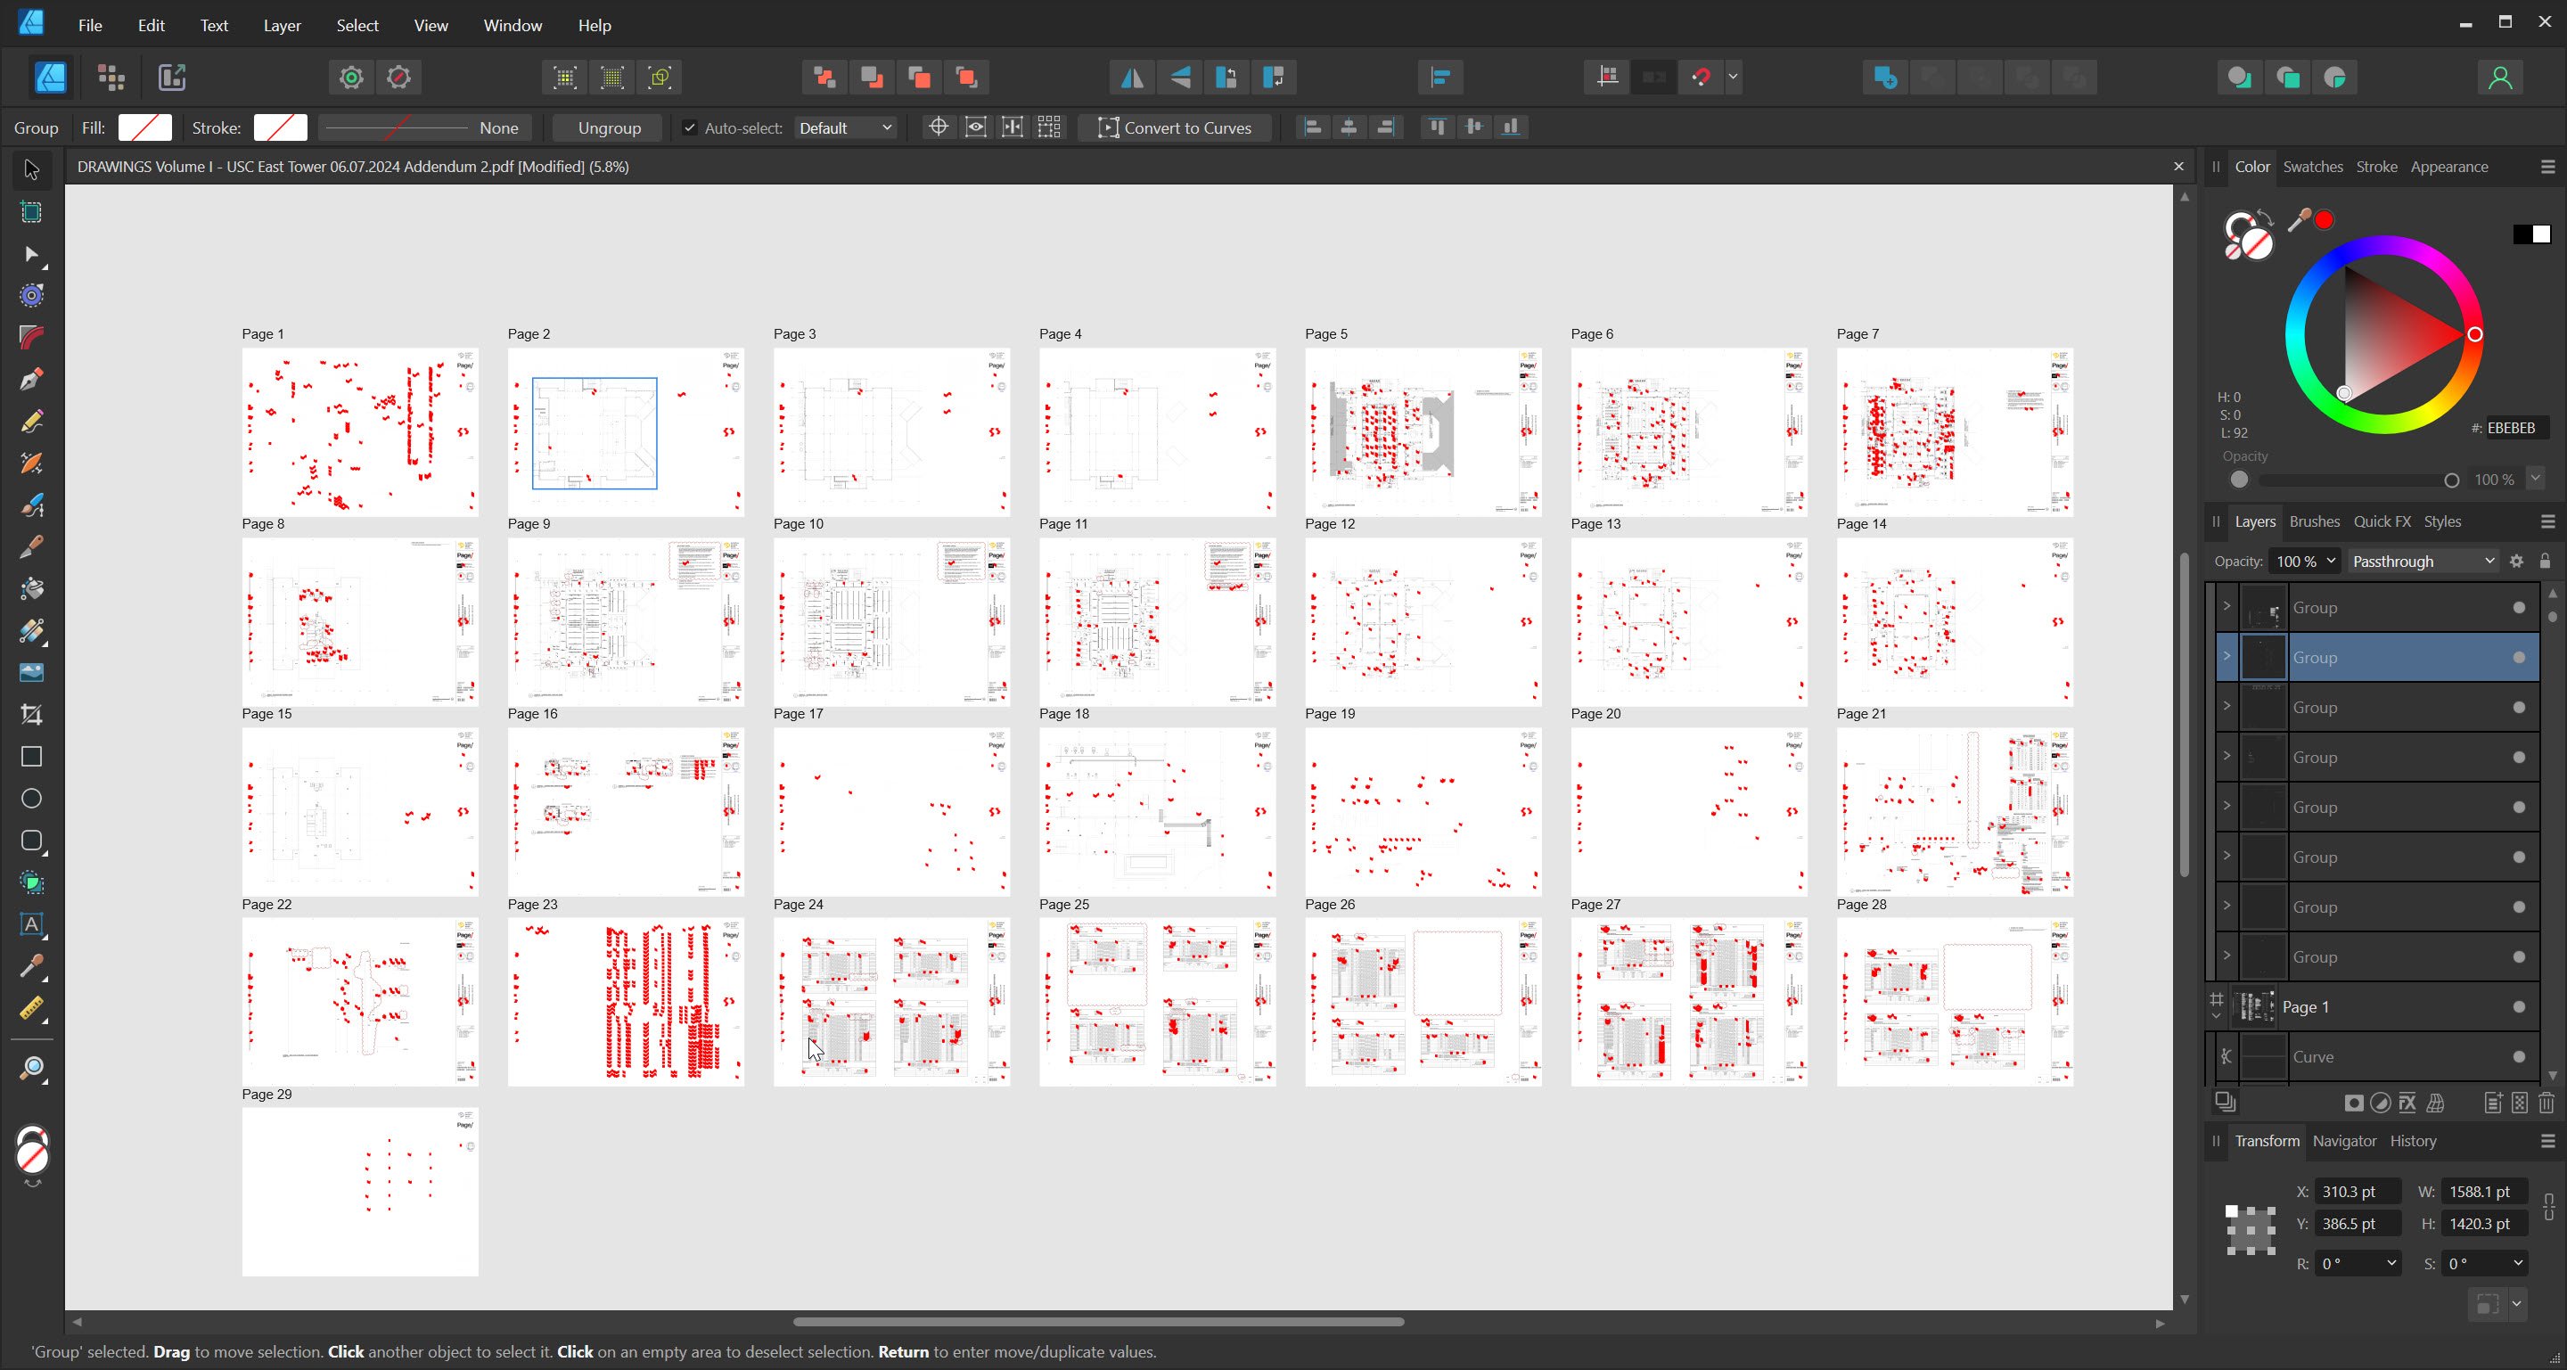The width and height of the screenshot is (2567, 1370).
Task: Click Flip Horizontal in toolbar
Action: pos(1132,78)
